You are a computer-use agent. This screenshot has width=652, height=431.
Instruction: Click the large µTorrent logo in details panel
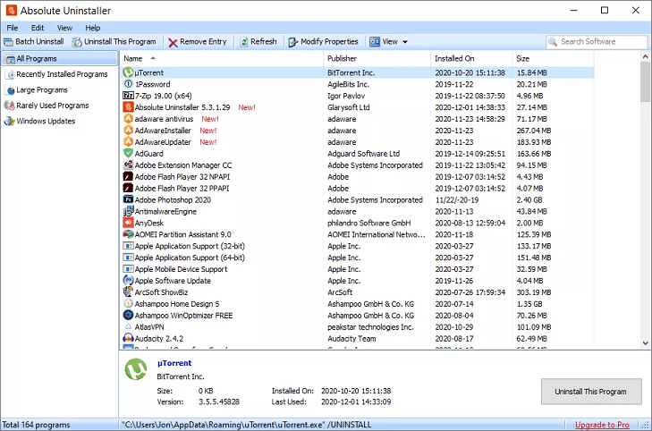[136, 369]
